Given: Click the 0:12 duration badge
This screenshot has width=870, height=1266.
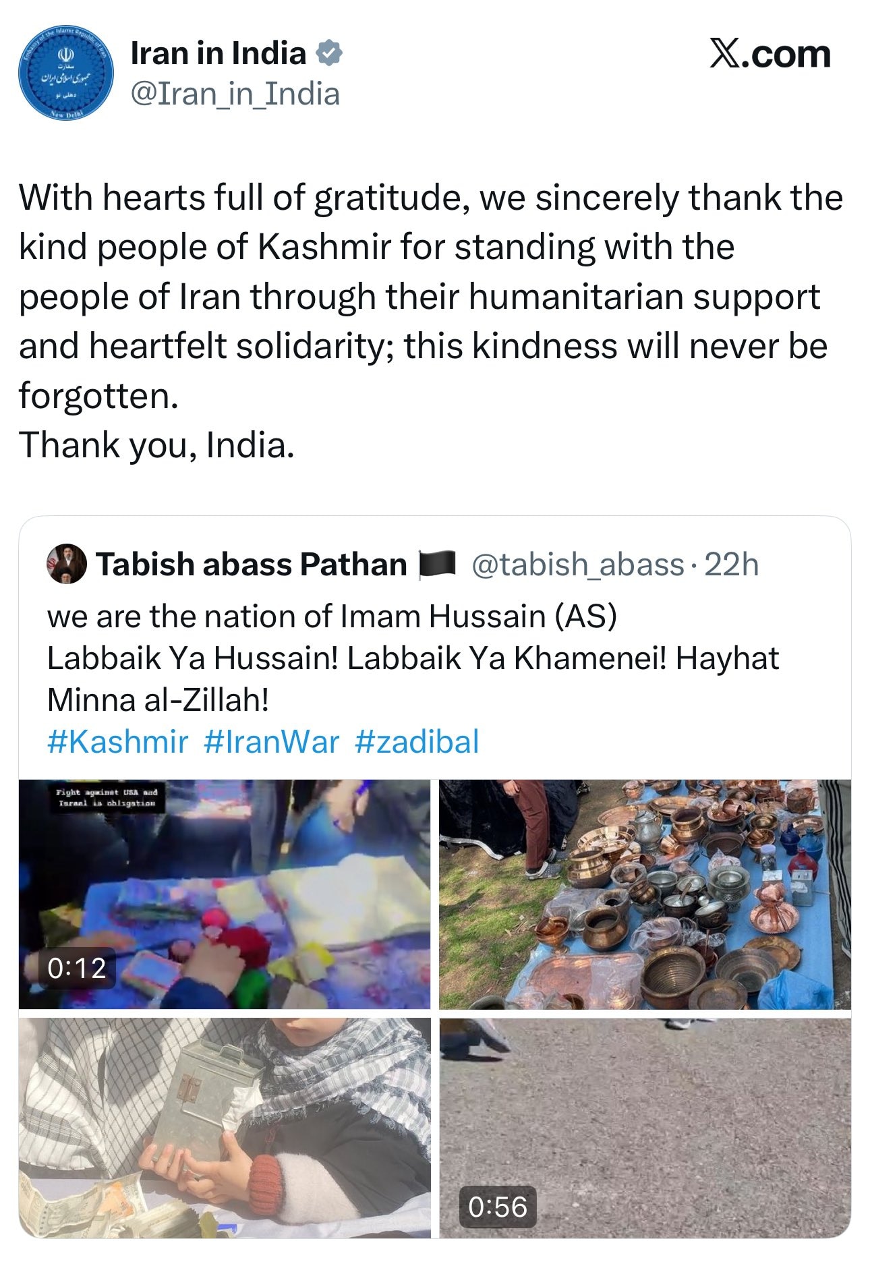Looking at the screenshot, I should click(x=77, y=968).
